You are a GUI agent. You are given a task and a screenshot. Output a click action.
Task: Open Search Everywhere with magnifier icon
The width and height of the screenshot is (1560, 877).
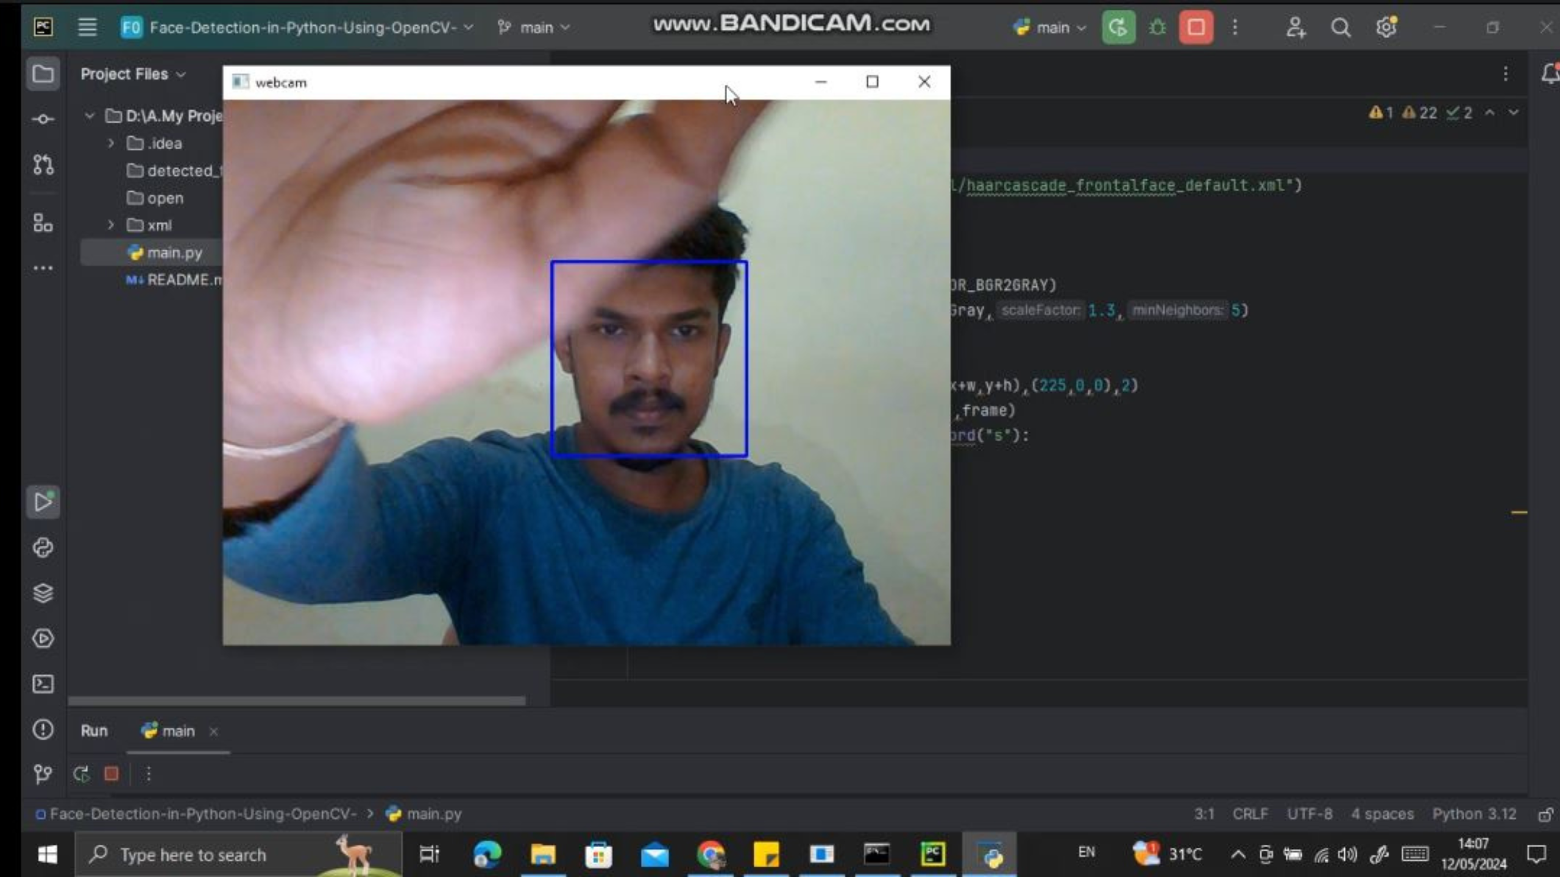pyautogui.click(x=1341, y=27)
